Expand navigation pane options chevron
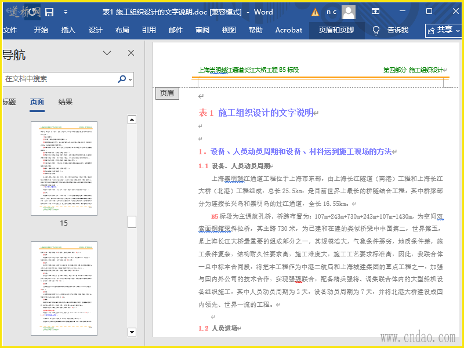The width and height of the screenshot is (464, 348). [107, 53]
